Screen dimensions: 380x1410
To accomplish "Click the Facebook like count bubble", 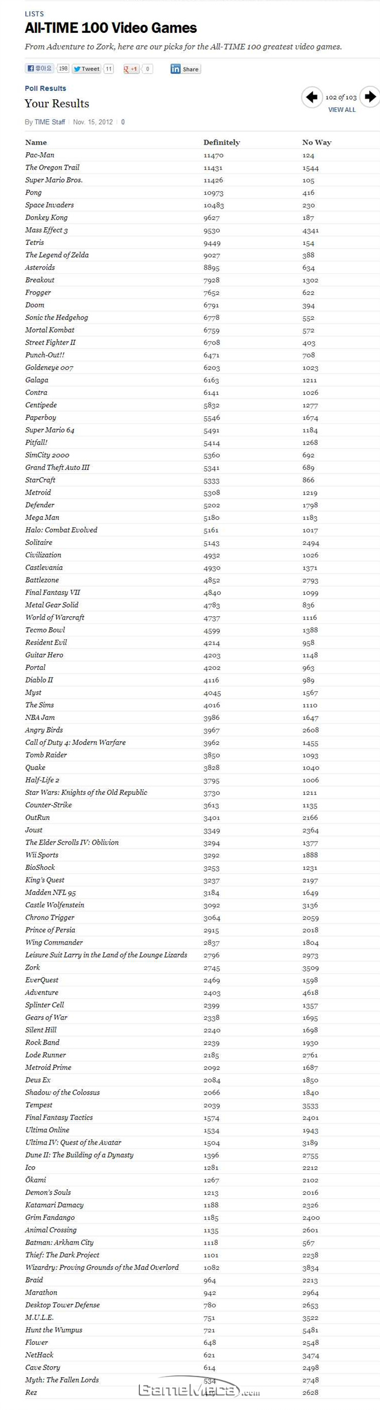I will (x=63, y=69).
